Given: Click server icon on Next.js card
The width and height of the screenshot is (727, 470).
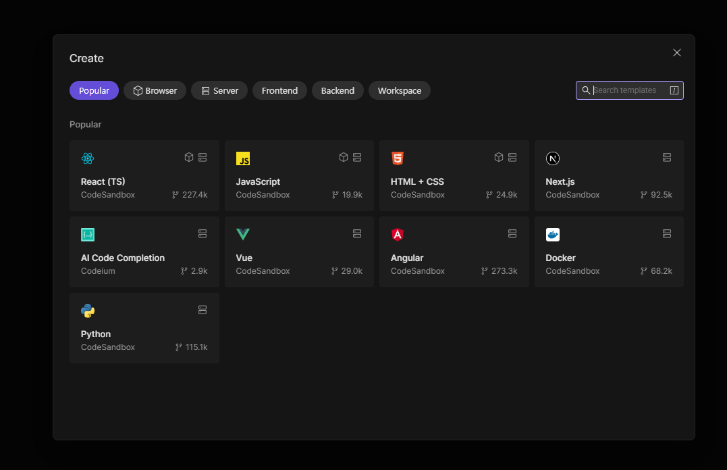Looking at the screenshot, I should [667, 157].
